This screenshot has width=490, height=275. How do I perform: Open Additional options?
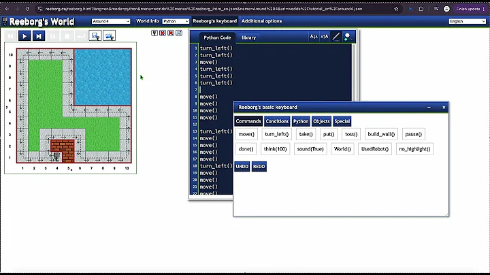(x=261, y=21)
